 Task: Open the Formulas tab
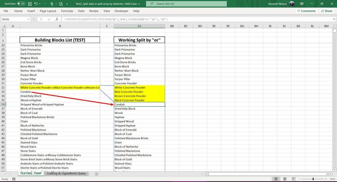67,11
